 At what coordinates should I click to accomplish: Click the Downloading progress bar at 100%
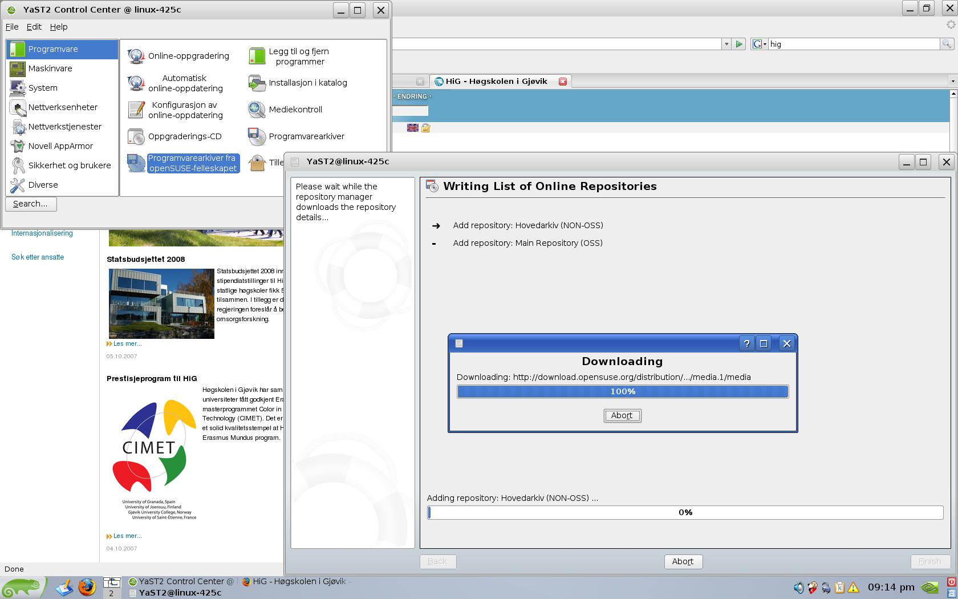point(623,391)
